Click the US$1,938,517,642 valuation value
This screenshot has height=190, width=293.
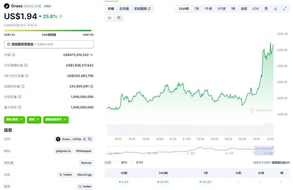pos(80,65)
